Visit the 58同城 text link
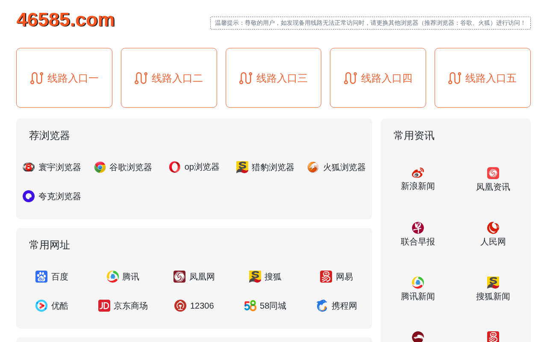The width and height of the screenshot is (547, 342). [x=273, y=306]
